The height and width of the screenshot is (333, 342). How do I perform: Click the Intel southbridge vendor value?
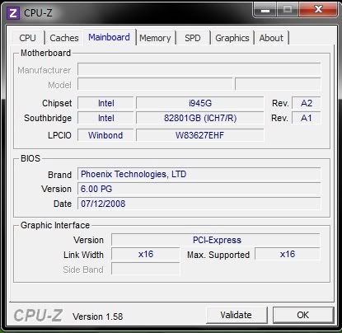point(105,118)
